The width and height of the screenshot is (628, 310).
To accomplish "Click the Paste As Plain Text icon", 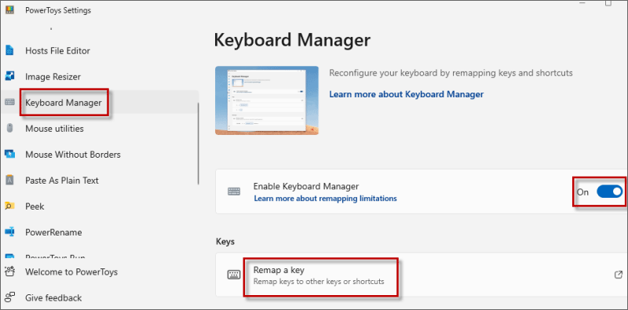I will (9, 181).
